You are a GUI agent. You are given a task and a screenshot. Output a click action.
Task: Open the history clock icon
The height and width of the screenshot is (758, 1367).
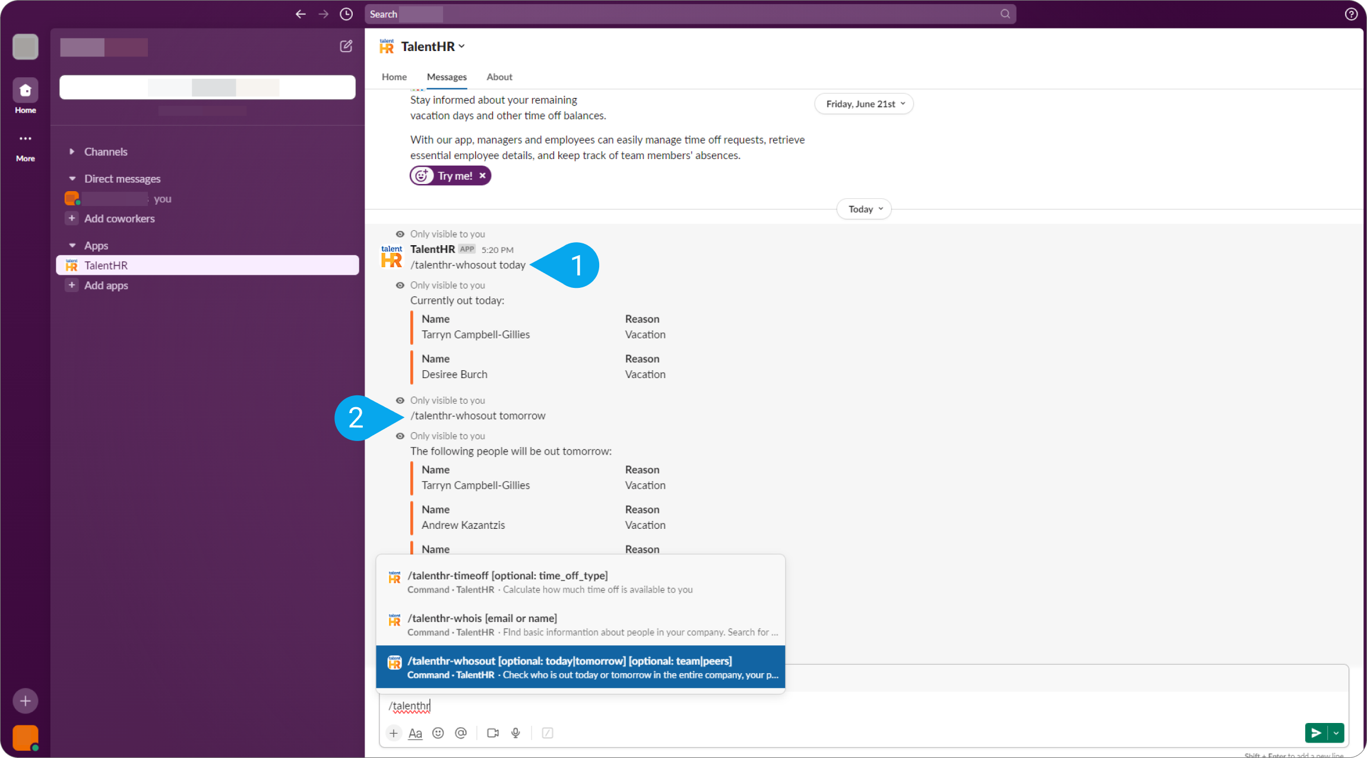coord(346,14)
